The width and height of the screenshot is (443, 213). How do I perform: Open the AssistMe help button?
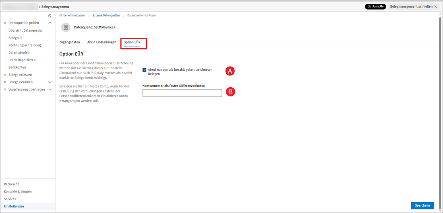point(375,6)
